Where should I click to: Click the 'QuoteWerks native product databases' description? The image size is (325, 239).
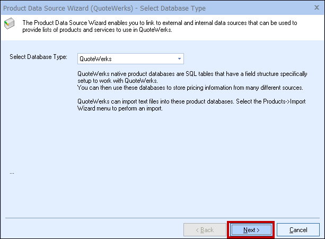(192, 81)
